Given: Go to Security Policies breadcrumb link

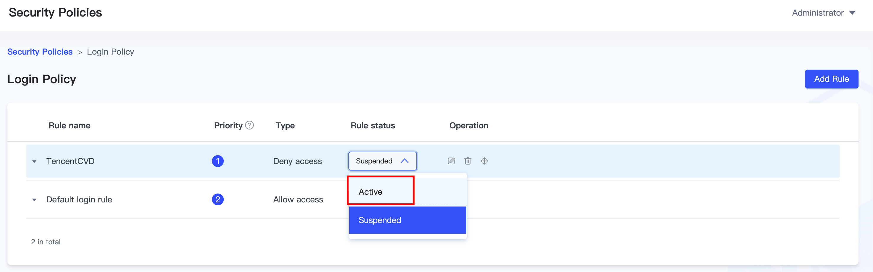Looking at the screenshot, I should (x=40, y=52).
